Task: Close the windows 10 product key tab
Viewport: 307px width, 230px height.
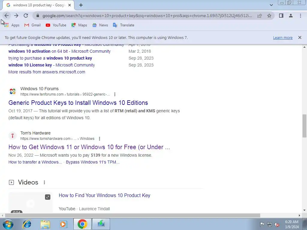Action: click(70, 5)
